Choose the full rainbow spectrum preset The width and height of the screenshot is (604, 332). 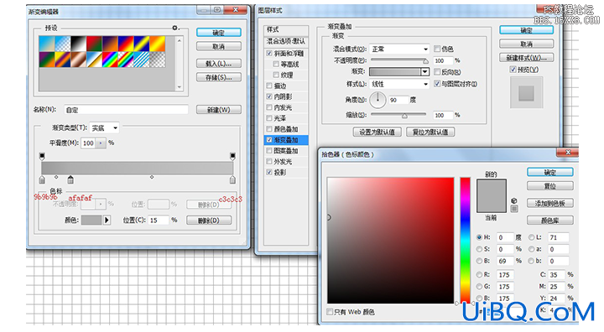point(110,60)
